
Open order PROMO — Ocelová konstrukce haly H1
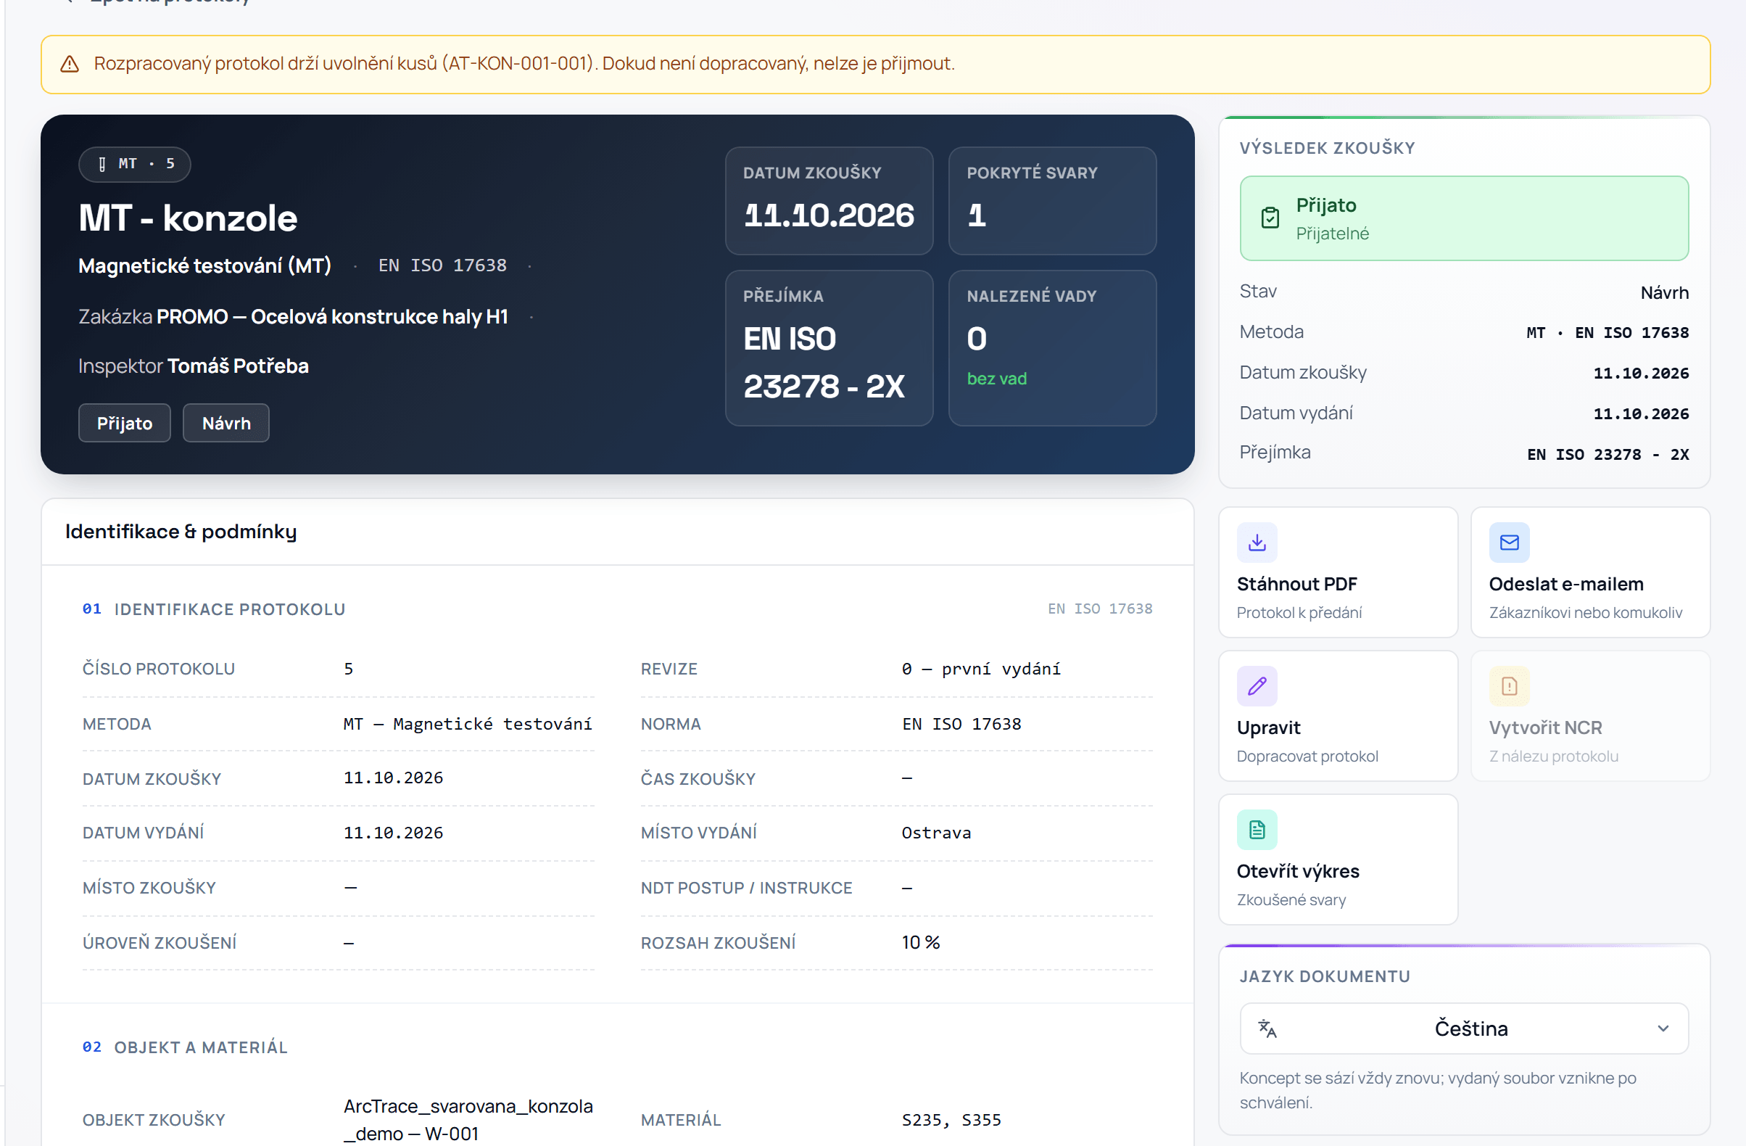coord(332,317)
